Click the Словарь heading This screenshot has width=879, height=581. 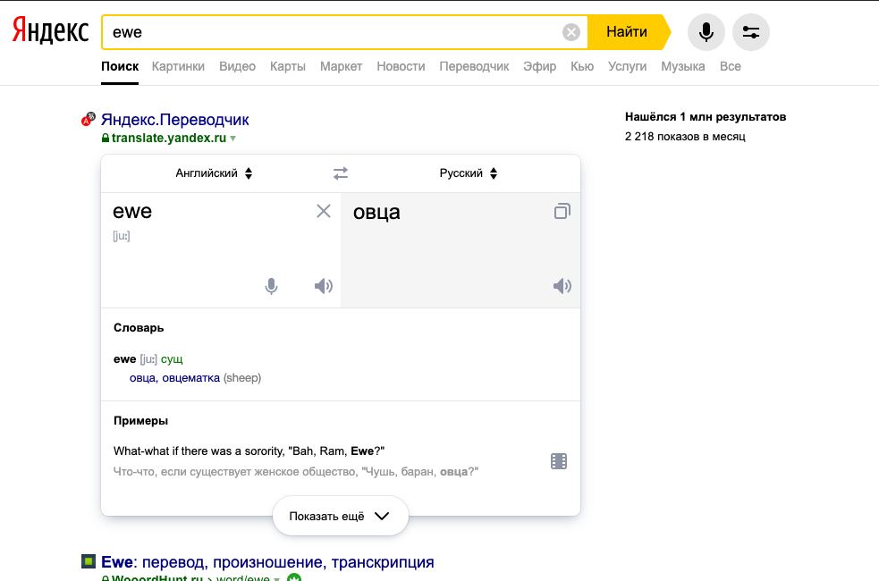pos(139,328)
